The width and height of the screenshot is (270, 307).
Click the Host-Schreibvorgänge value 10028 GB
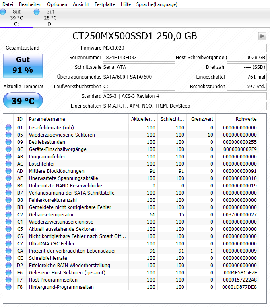pos(247,58)
